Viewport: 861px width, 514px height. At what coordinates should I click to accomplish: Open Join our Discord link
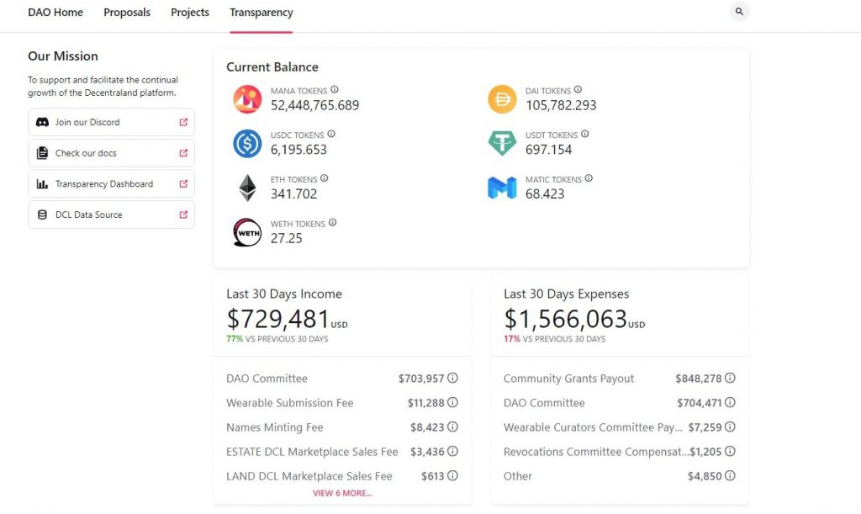(112, 122)
